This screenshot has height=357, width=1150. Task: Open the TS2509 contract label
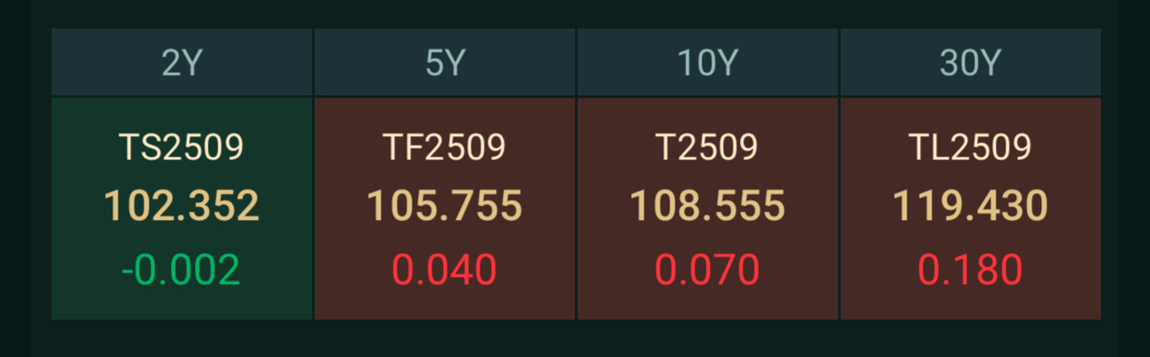click(x=182, y=148)
